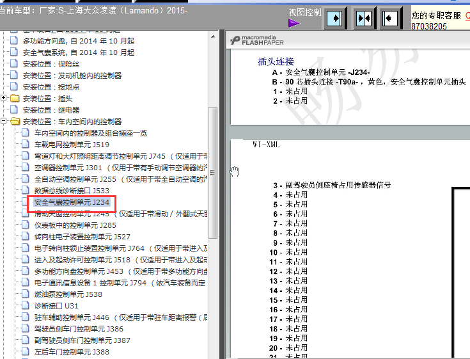
Task: Click open-folder icon of 安装位置：车内空间内的控制器
Action: pos(14,121)
